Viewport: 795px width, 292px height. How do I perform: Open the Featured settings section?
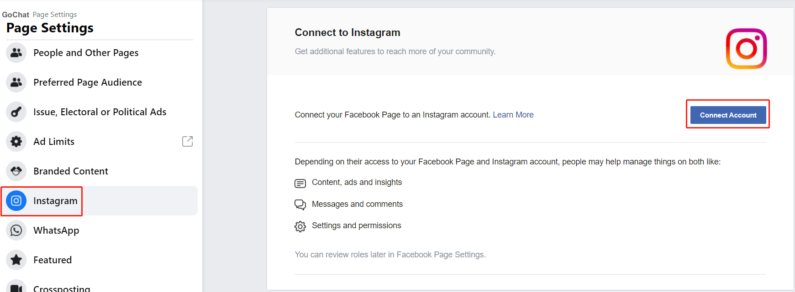click(53, 260)
